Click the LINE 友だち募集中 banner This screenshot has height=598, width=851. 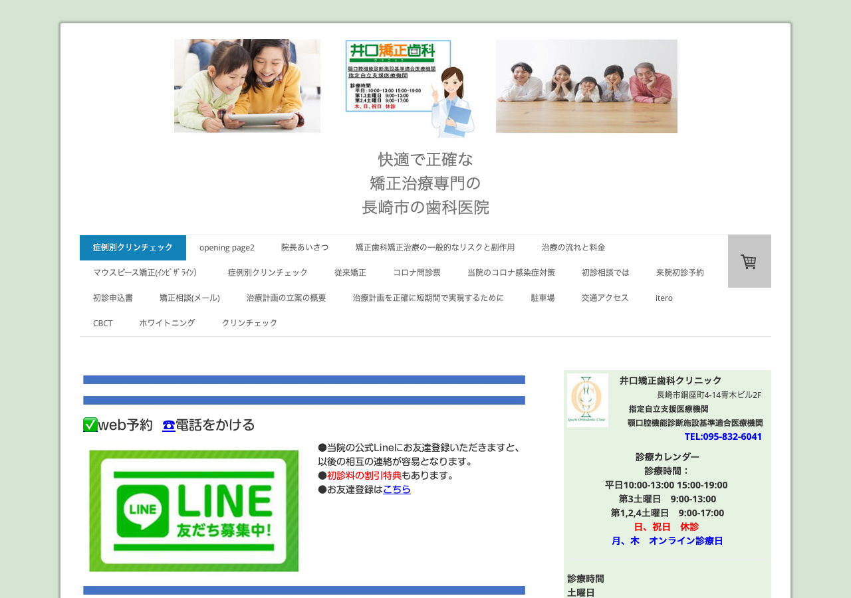click(194, 510)
